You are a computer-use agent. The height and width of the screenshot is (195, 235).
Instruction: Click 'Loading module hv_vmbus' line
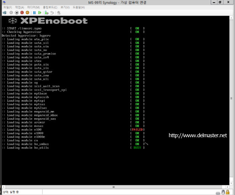point(25,144)
